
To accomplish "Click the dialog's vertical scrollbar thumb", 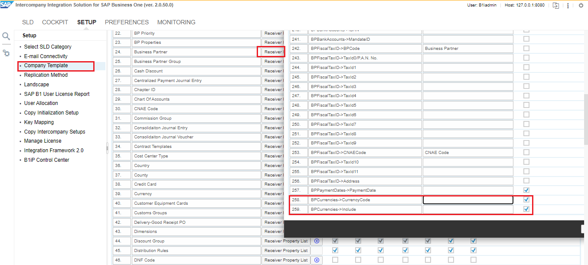I will point(585,119).
